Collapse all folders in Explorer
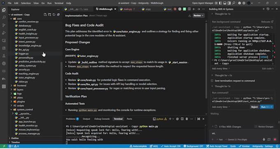Viewport: 280px width, 149px height. point(58,15)
